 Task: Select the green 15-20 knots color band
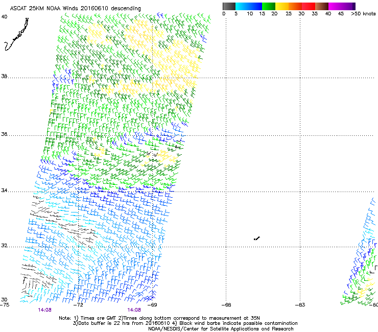tap(269, 6)
